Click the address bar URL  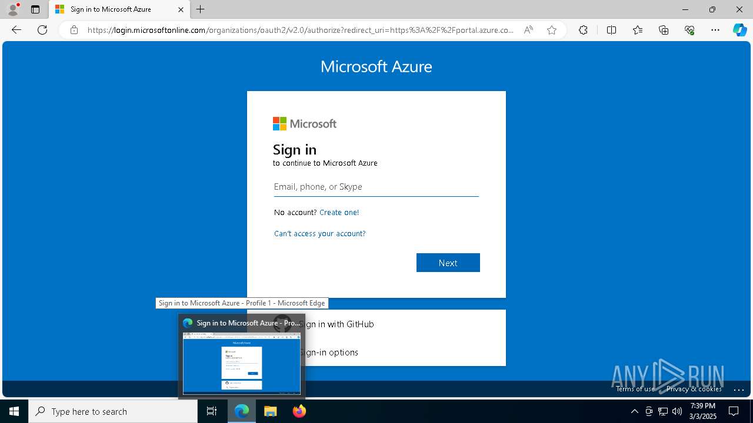(300, 30)
